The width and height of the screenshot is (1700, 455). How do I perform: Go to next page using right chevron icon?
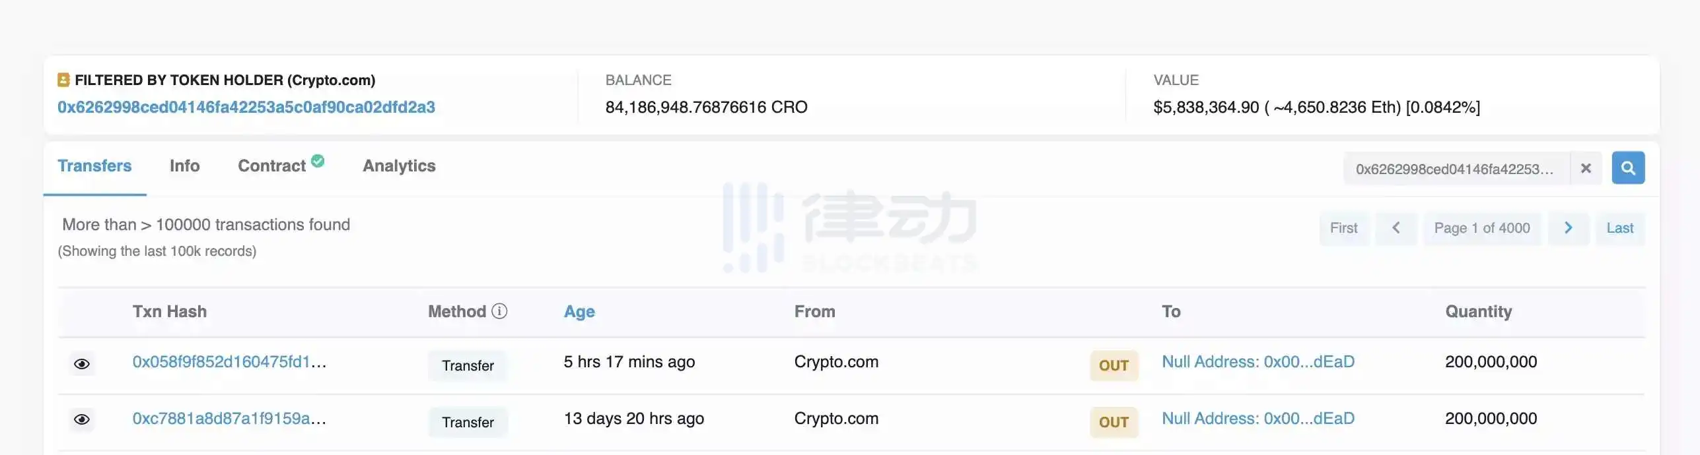point(1569,228)
